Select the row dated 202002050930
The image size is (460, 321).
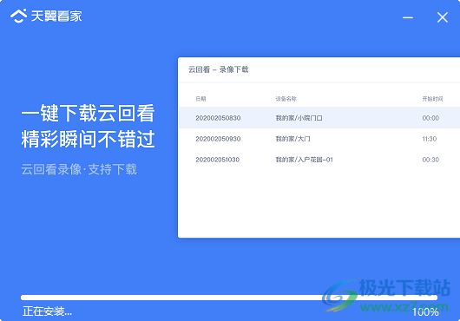tap(319, 139)
